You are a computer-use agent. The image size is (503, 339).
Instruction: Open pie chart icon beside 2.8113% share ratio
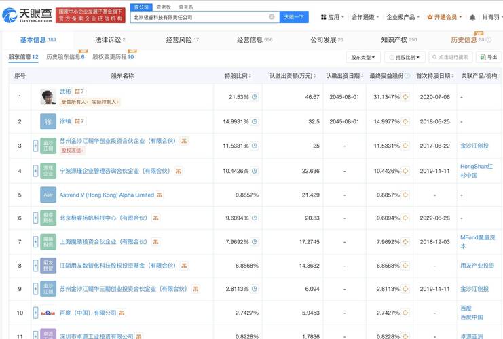coord(255,289)
